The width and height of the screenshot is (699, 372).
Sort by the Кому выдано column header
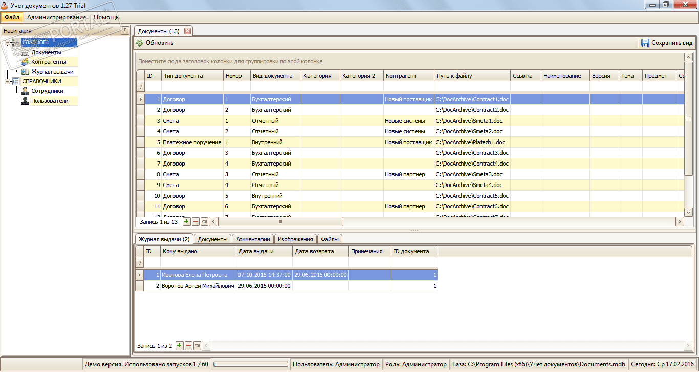[x=199, y=251]
